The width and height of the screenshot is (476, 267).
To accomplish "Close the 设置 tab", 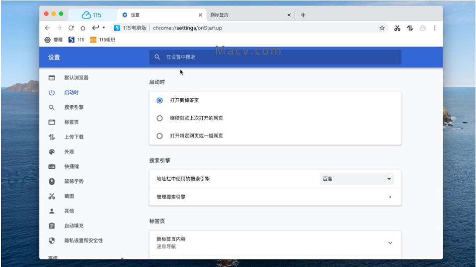I will [200, 15].
